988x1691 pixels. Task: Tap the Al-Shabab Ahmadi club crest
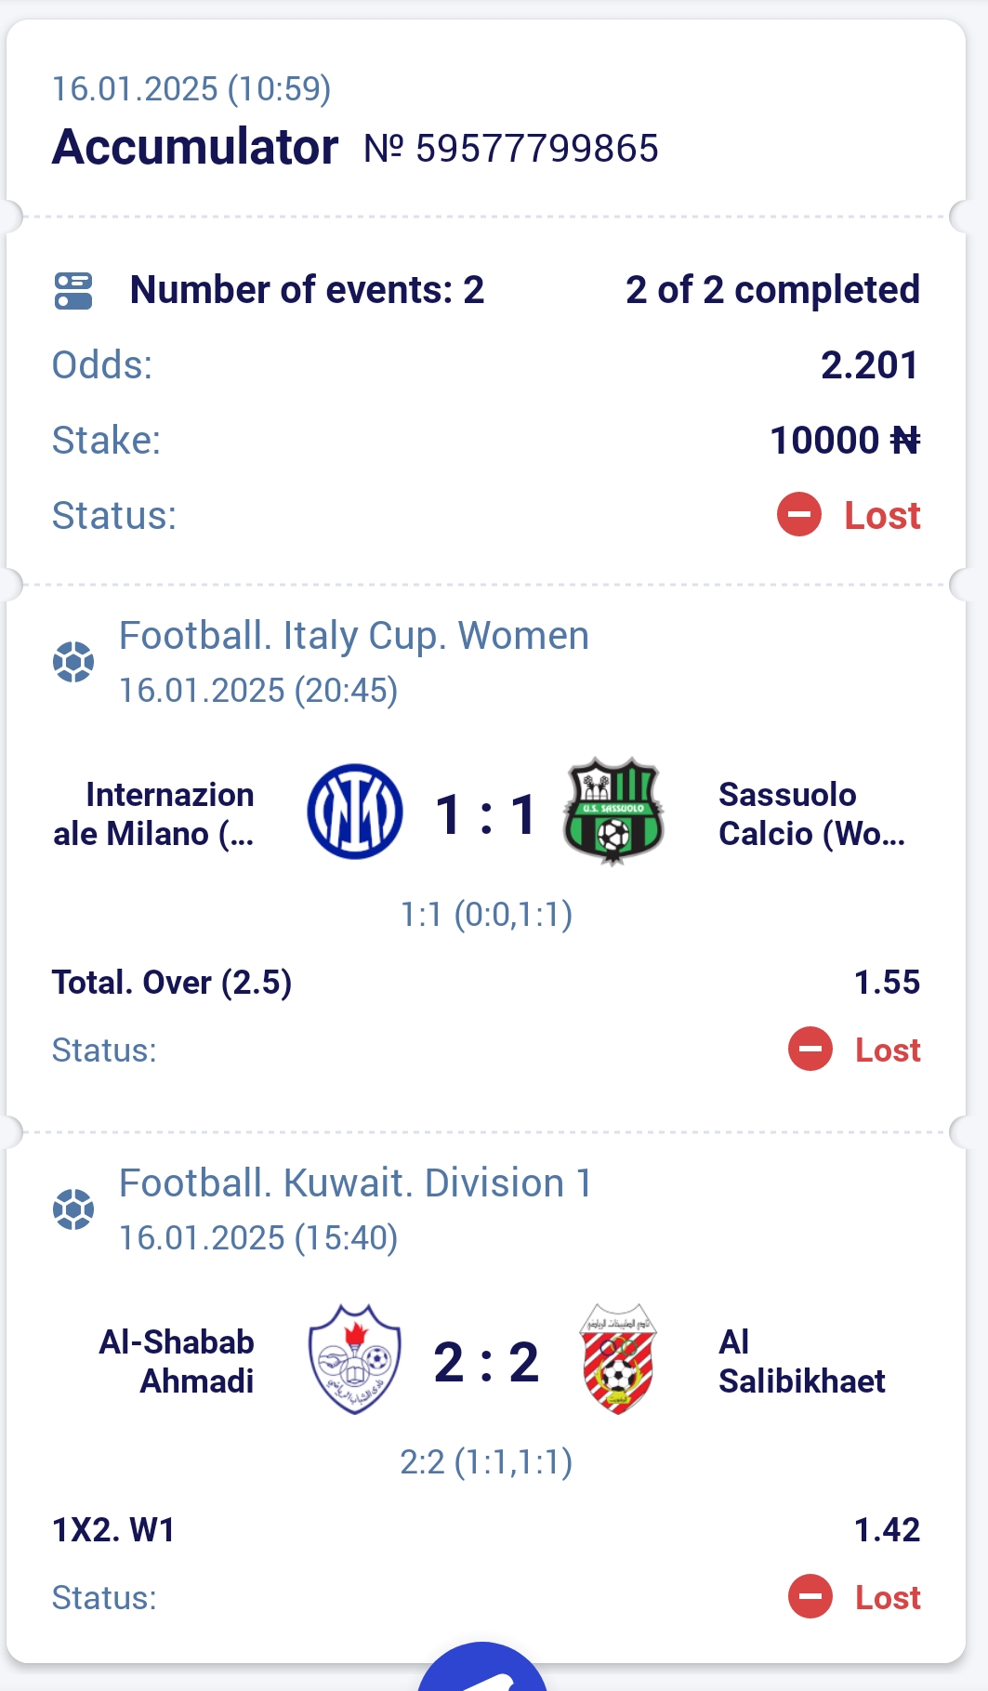point(354,1359)
